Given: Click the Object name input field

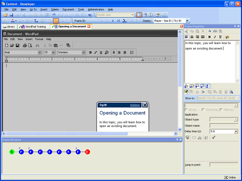Looking at the screenshot, I should click(224, 126).
